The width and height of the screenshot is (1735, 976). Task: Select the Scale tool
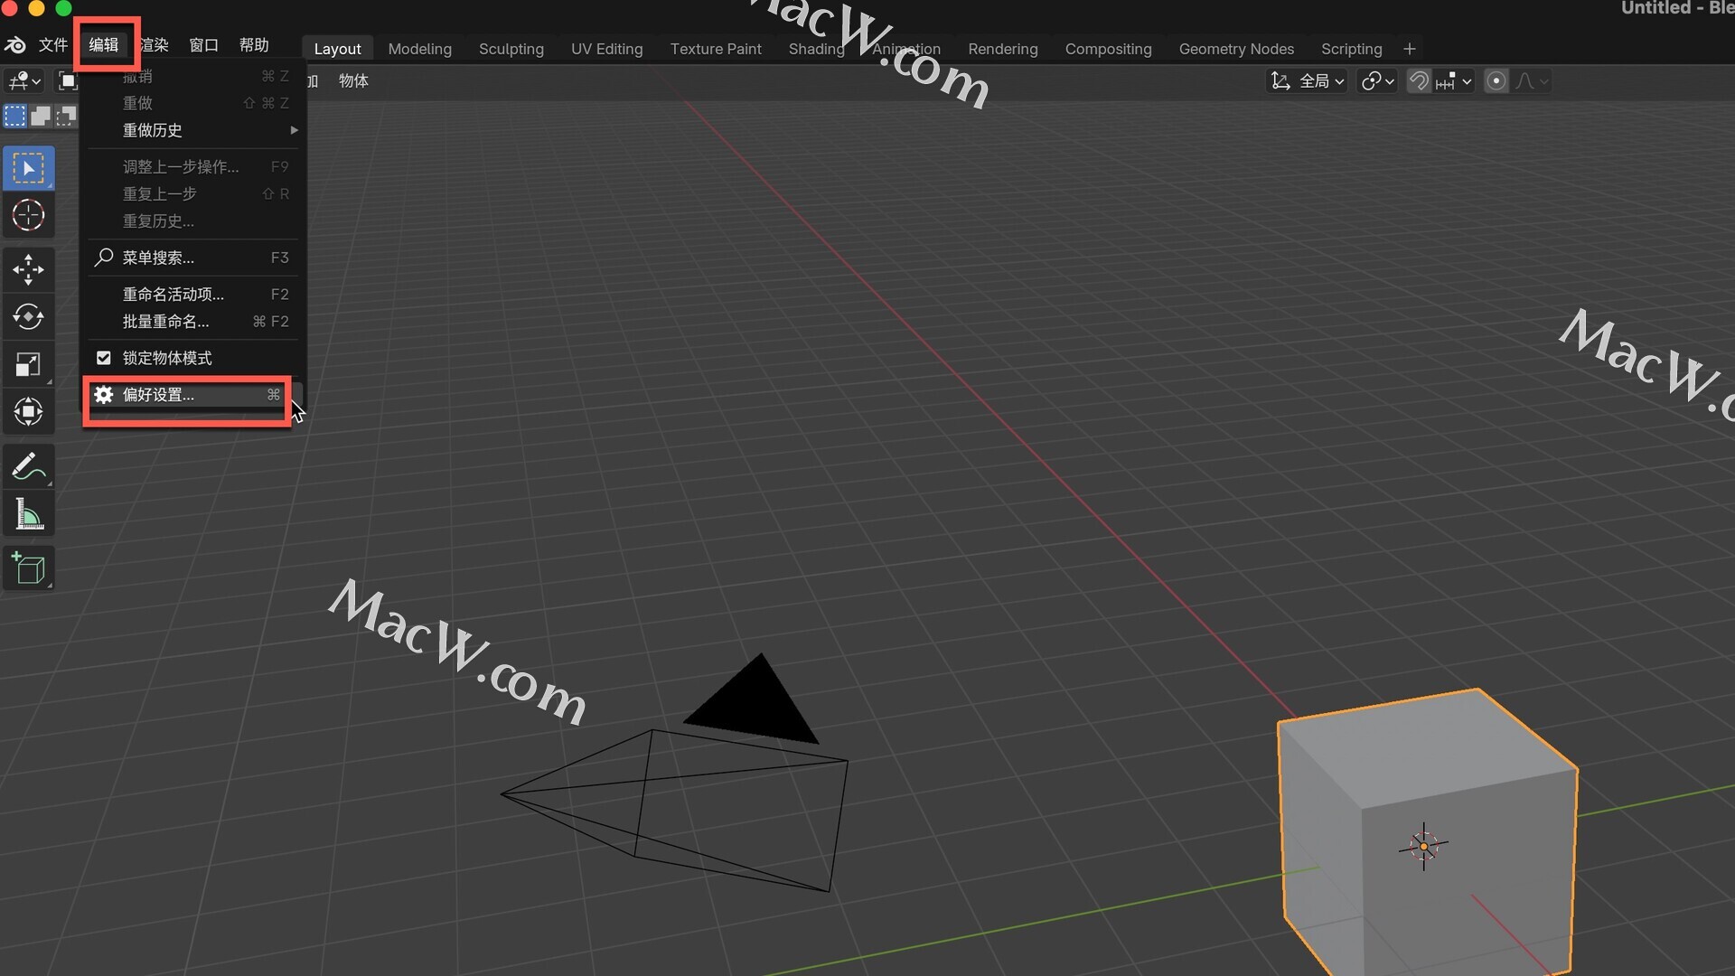tap(28, 364)
